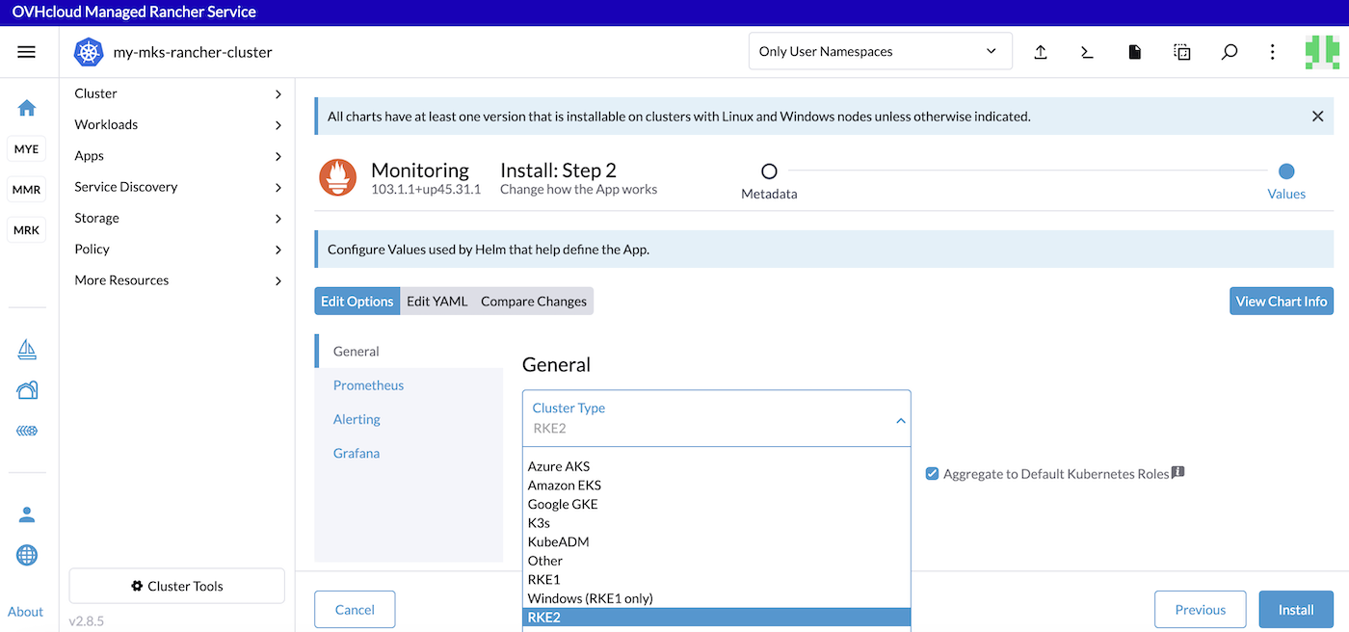Open Cluster Tools
1349x632 pixels.
coord(176,586)
